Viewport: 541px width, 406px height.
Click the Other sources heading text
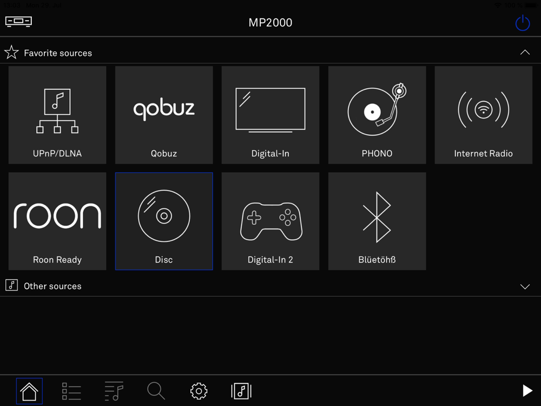(52, 286)
